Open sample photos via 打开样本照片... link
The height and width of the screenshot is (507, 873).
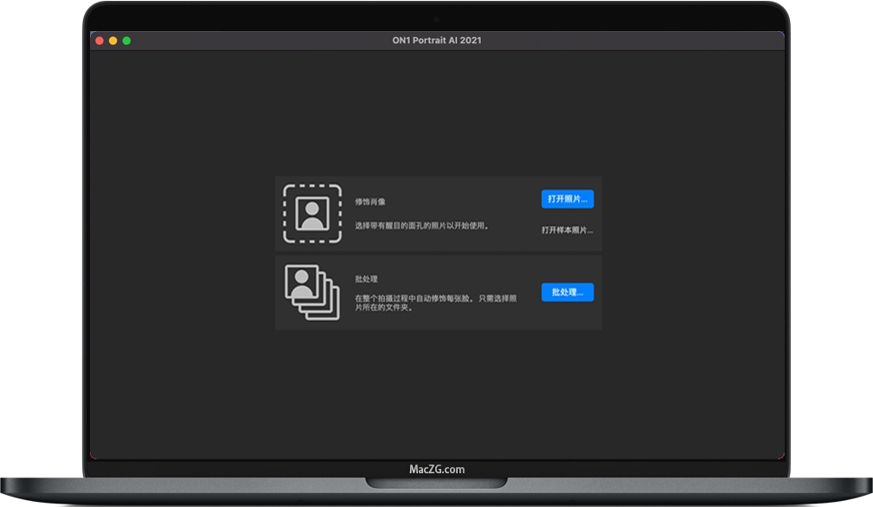coord(567,230)
